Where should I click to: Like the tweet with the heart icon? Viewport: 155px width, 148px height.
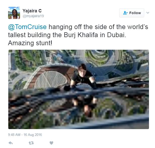click(x=51, y=143)
